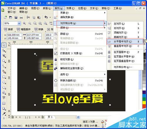Click the Open file icon

point(11,17)
